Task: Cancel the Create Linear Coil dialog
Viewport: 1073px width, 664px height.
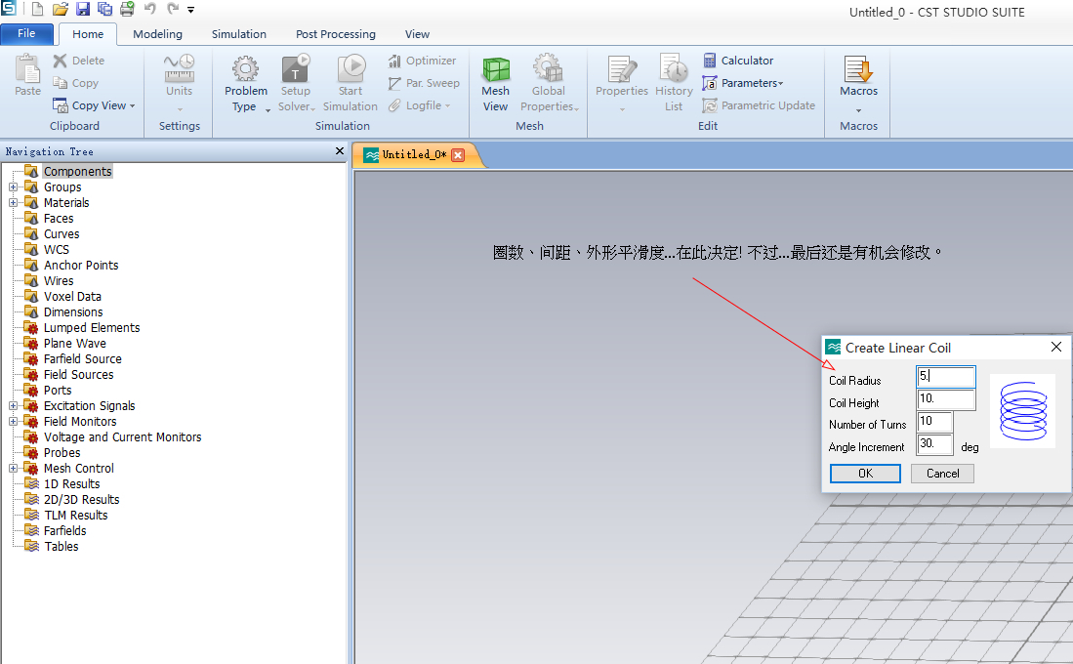Action: 942,473
